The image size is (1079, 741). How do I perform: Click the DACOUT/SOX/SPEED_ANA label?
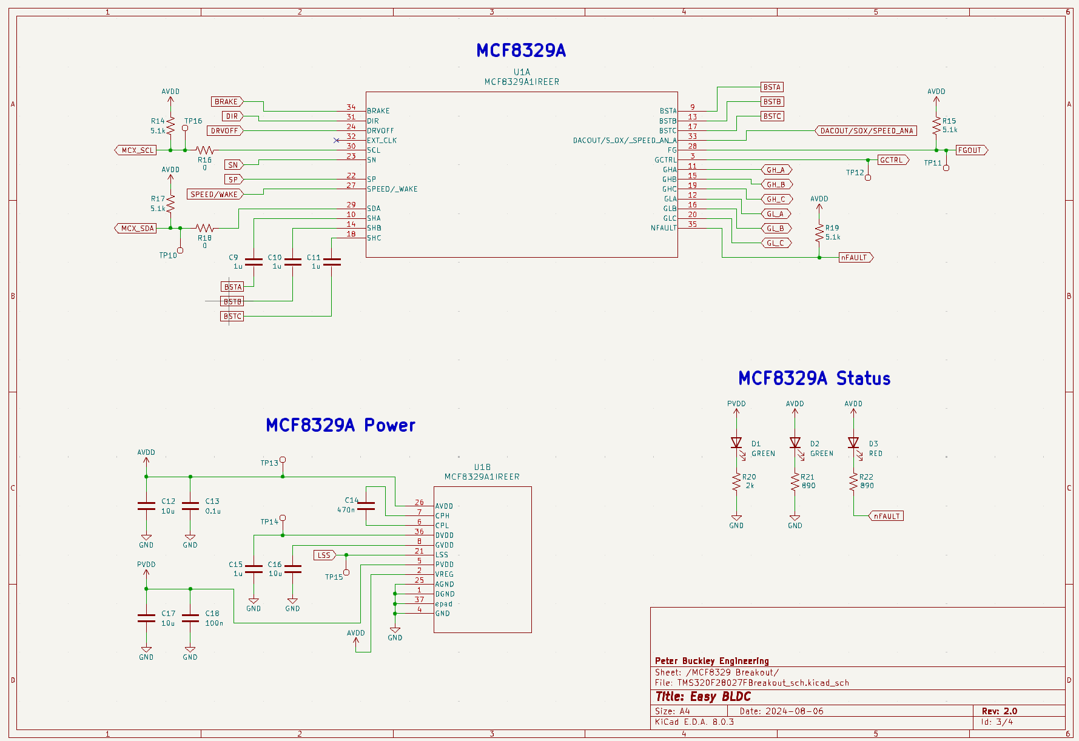pos(866,130)
